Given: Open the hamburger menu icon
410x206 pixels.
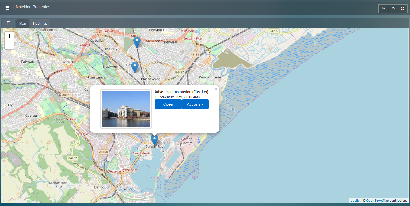Looking at the screenshot, I should click(7, 8).
